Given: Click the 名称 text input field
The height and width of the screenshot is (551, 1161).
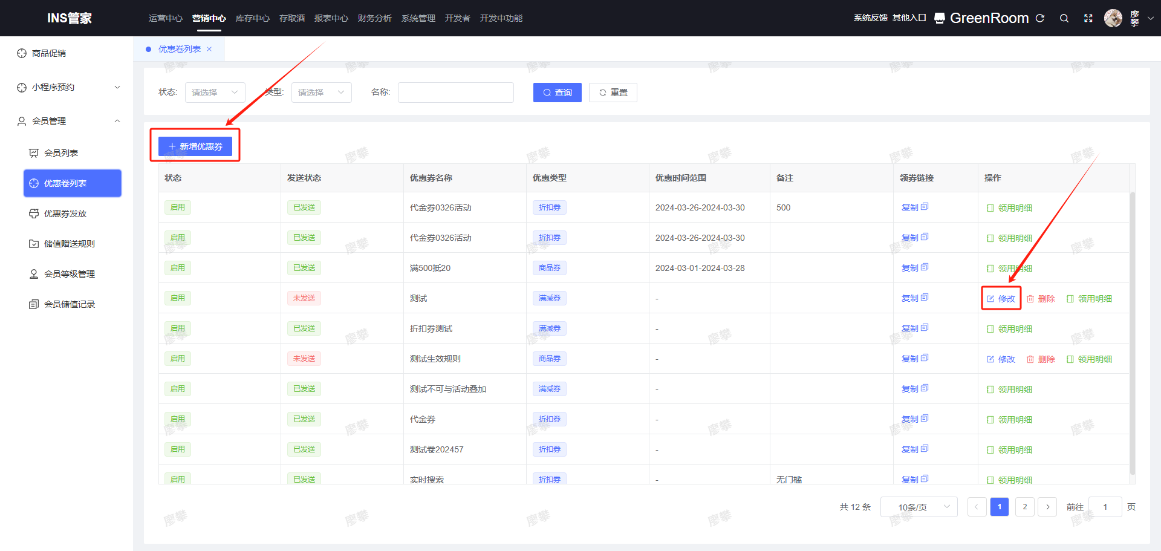Looking at the screenshot, I should (455, 93).
